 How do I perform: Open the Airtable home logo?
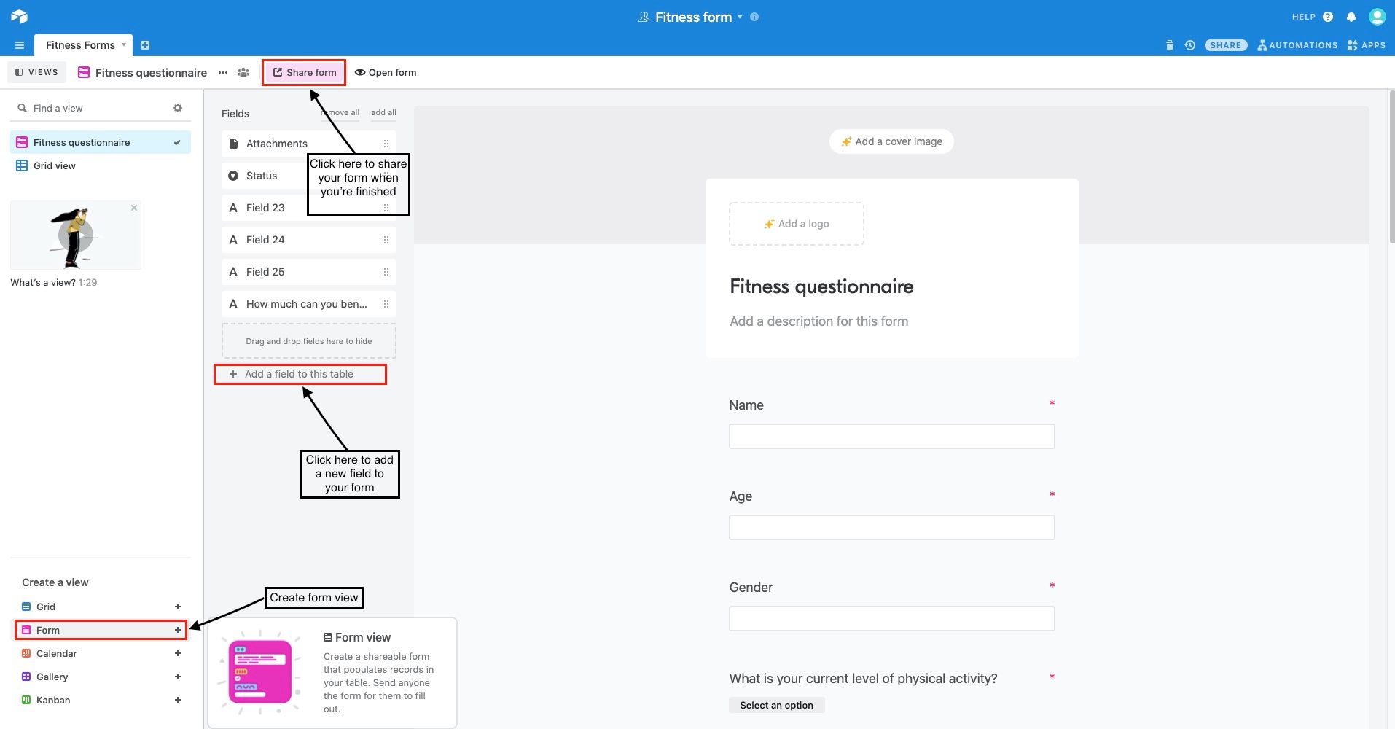tap(19, 16)
